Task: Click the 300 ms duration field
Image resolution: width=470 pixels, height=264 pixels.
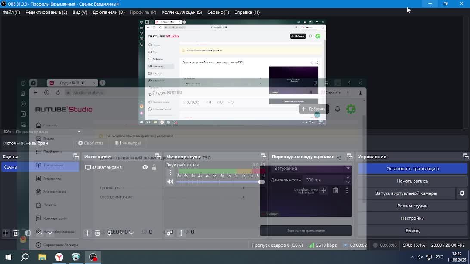Action: [x=324, y=180]
